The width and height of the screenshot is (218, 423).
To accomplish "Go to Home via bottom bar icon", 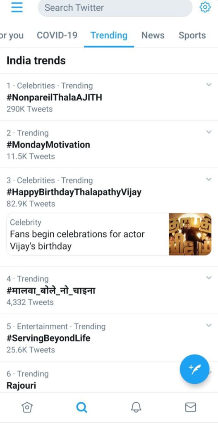I will pos(27,407).
